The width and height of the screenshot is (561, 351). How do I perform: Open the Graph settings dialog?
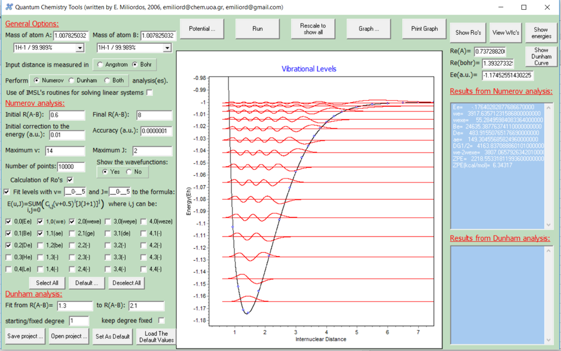368,28
